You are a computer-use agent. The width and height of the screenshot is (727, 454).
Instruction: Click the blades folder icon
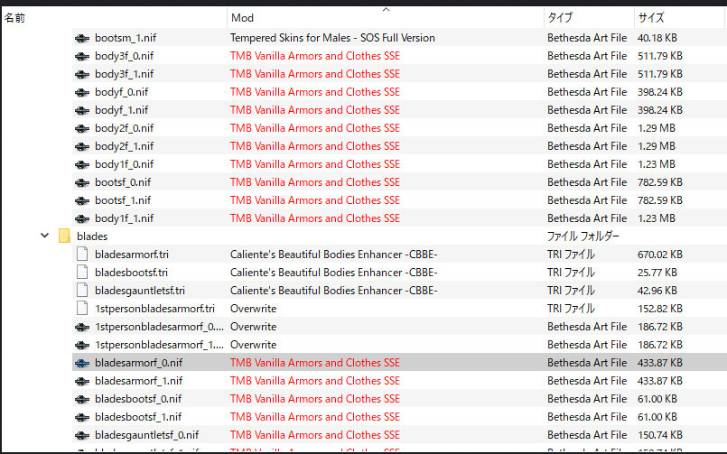(x=64, y=236)
